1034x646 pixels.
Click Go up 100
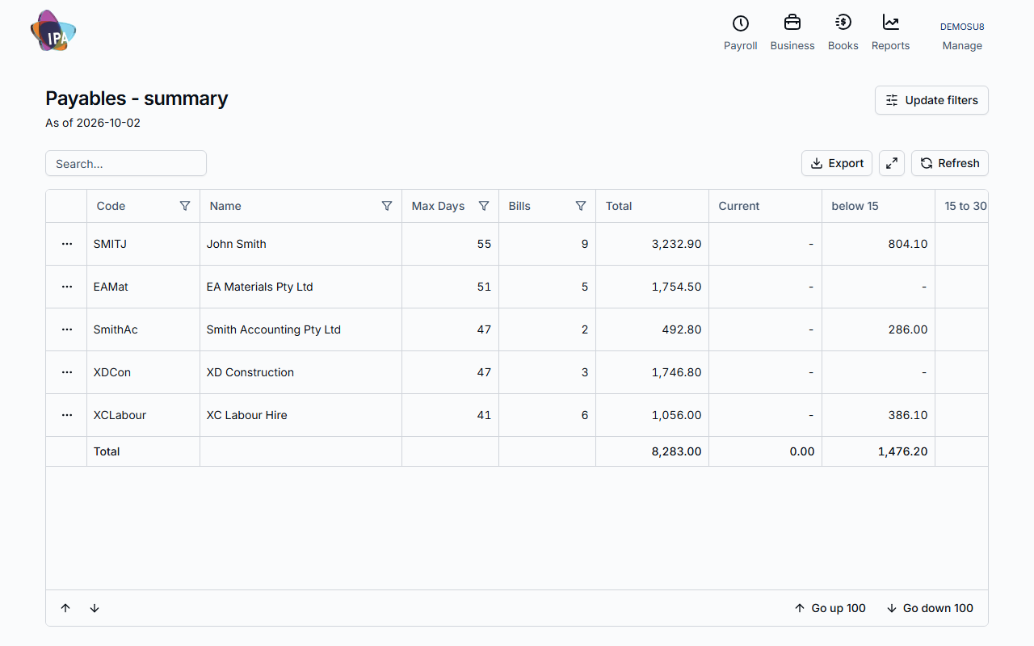point(830,608)
